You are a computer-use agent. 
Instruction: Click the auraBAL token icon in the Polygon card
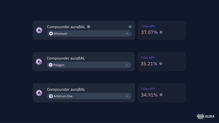click(x=39, y=61)
